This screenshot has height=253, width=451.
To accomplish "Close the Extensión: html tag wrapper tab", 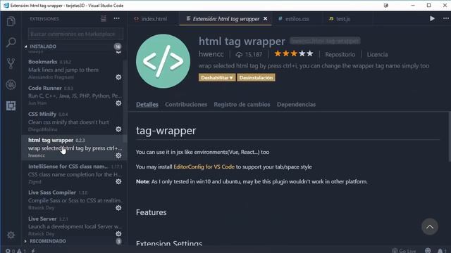I will click(x=265, y=19).
